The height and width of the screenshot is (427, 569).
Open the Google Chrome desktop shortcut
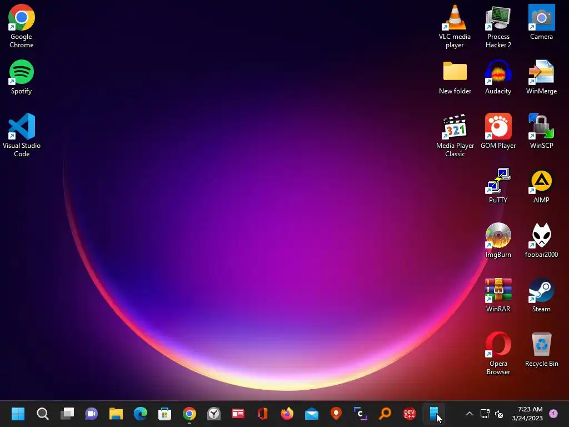coord(22,26)
